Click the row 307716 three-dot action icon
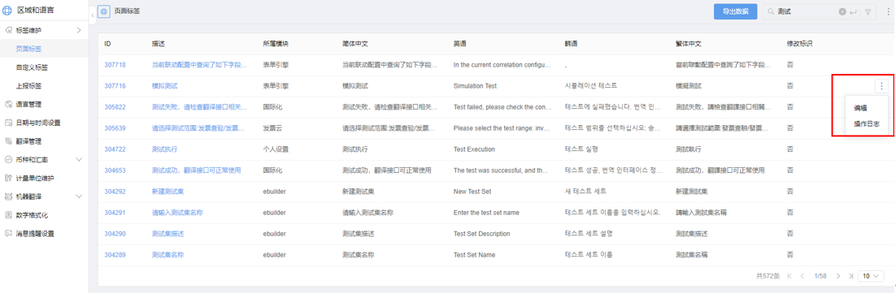The width and height of the screenshot is (896, 293). click(x=881, y=86)
